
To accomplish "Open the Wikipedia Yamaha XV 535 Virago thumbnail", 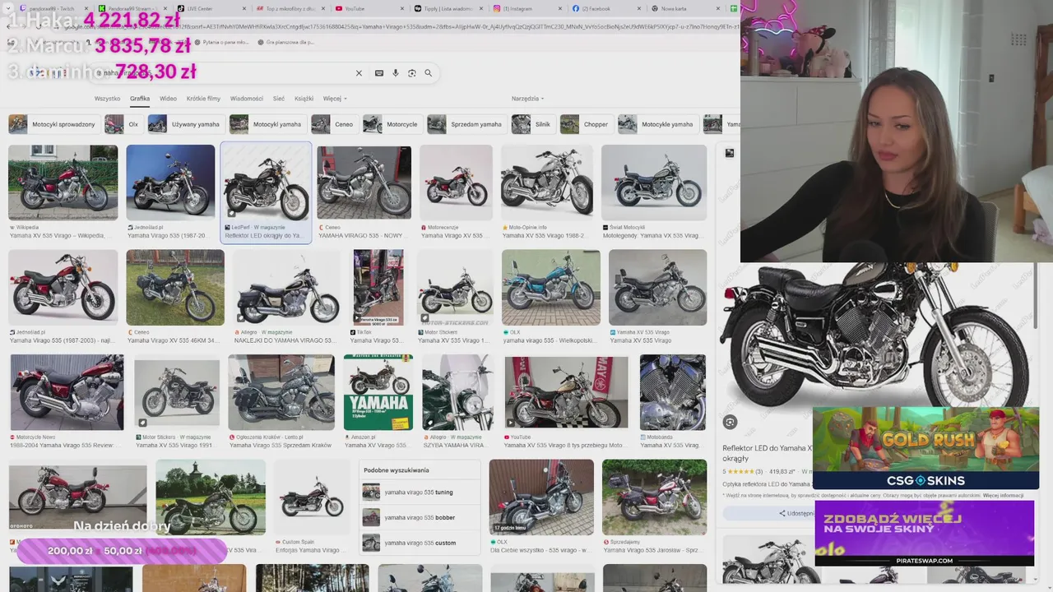I will (x=63, y=183).
